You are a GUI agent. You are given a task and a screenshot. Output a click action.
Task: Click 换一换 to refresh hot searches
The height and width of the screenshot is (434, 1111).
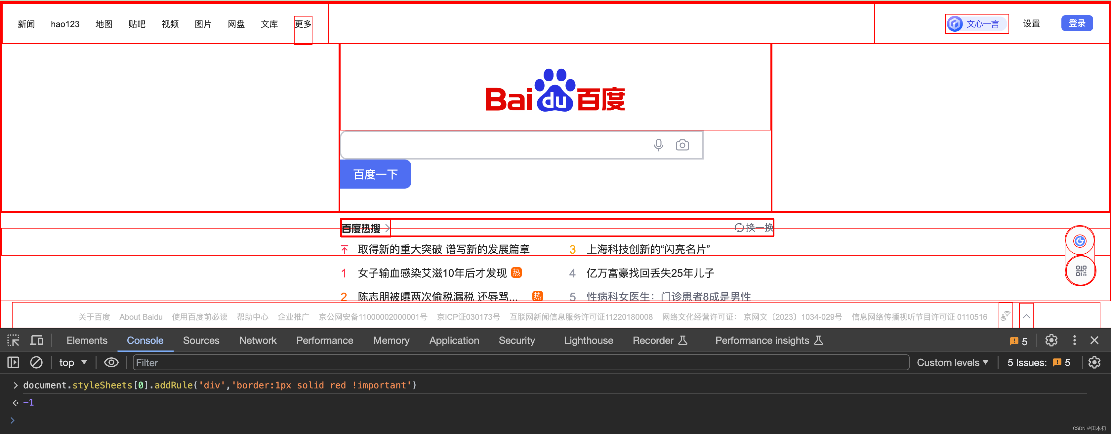point(754,228)
